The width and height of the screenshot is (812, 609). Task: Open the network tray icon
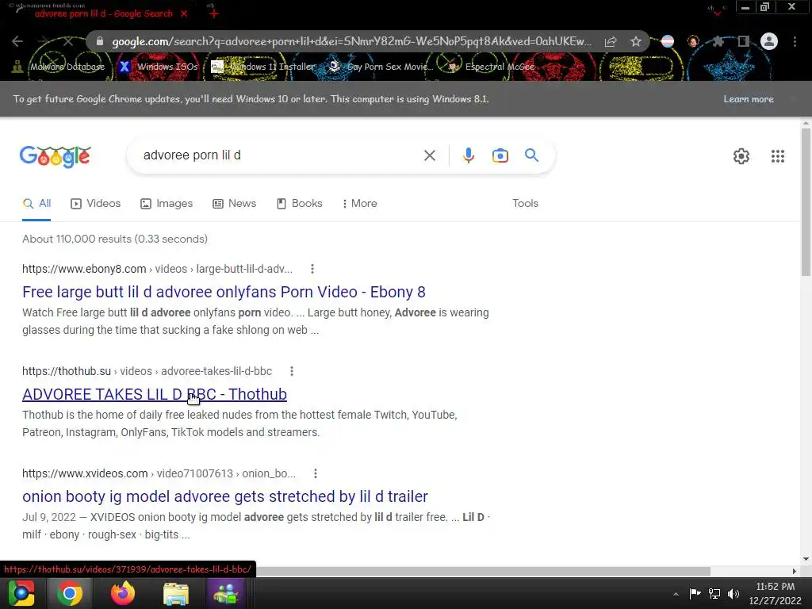click(714, 593)
